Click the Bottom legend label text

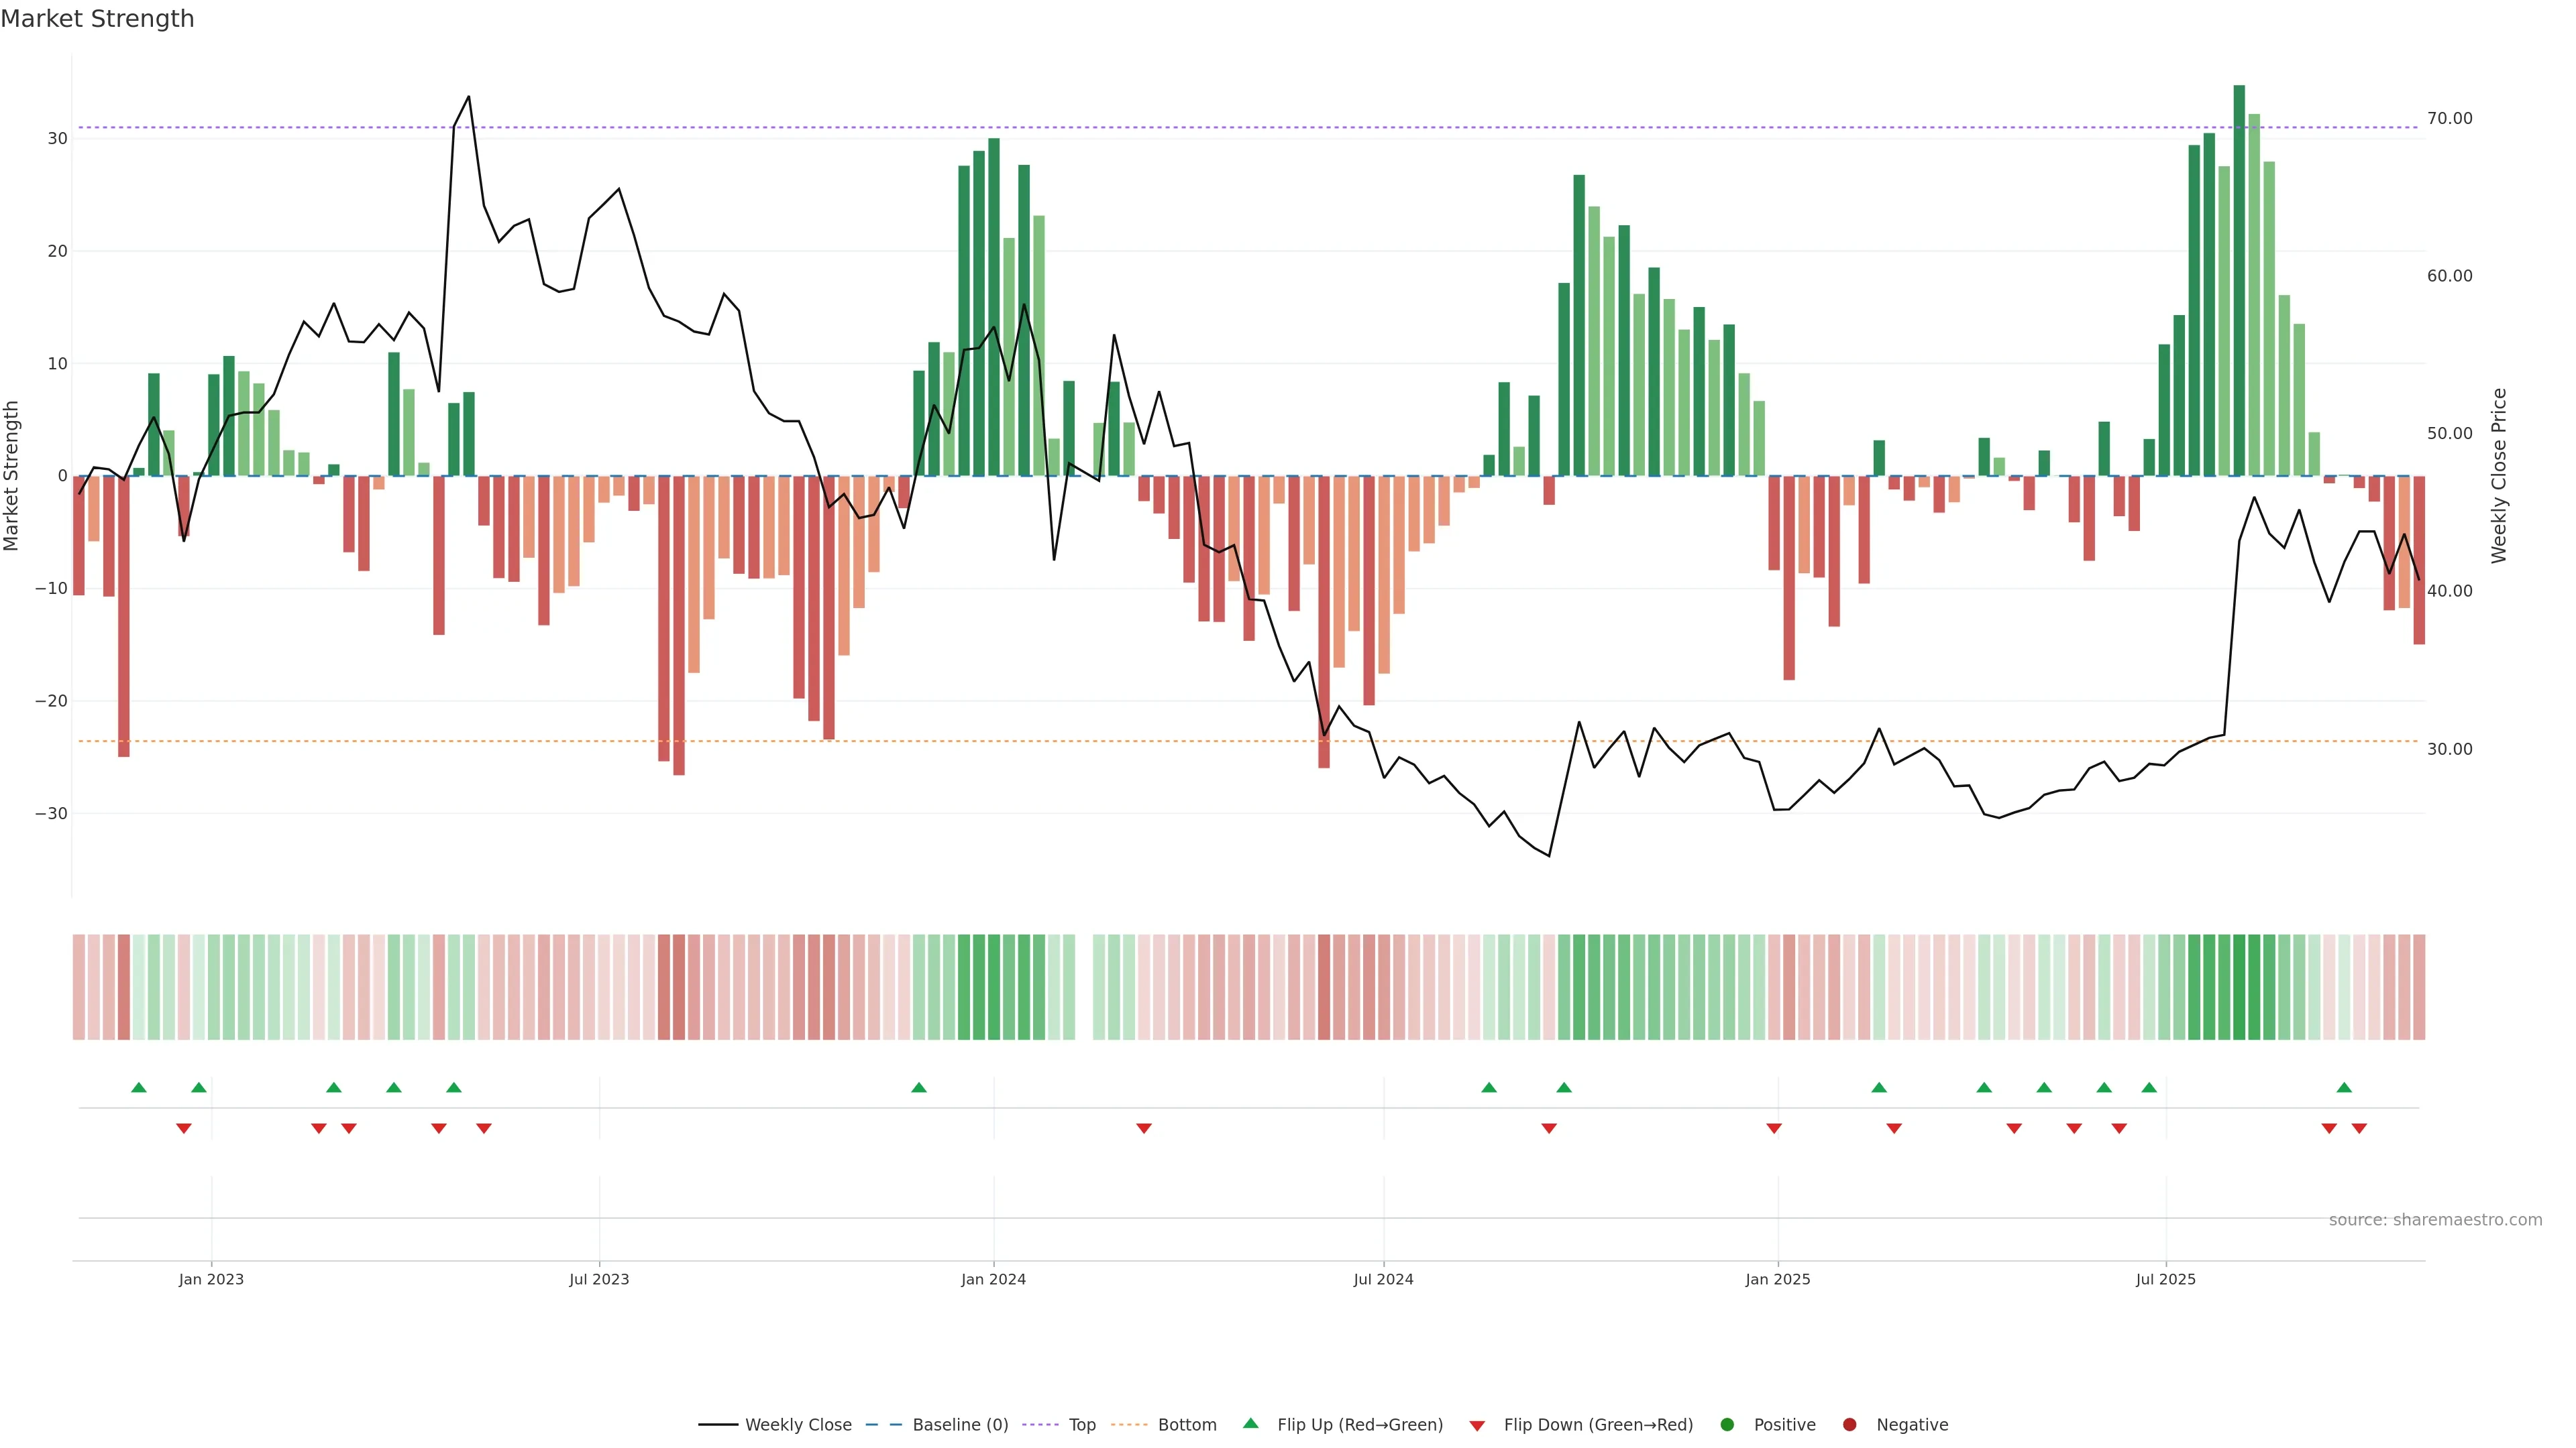pos(1187,1425)
